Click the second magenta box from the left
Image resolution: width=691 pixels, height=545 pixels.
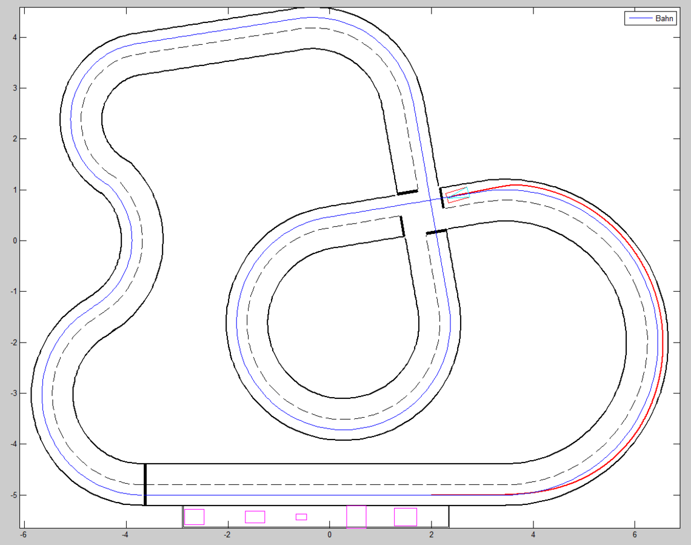pyautogui.click(x=255, y=517)
